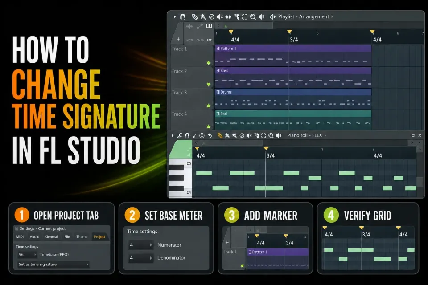Viewport: 428px width, 285px height.
Task: Toggle Track 1 light in Add Marker panel
Action: coord(242,266)
